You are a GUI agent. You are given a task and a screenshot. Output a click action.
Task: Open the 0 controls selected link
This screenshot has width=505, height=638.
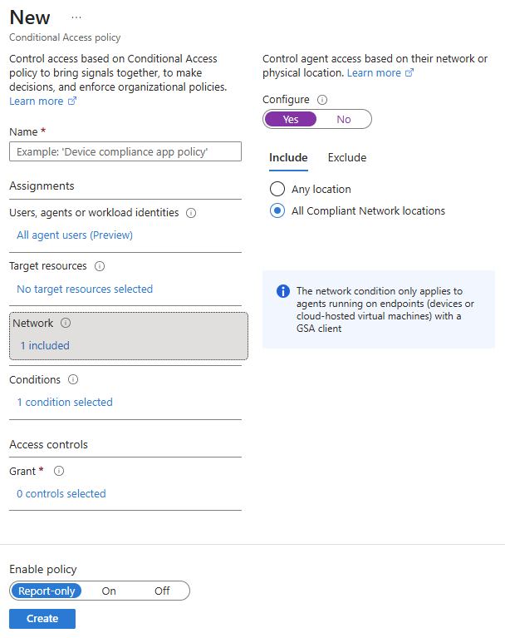tap(61, 493)
